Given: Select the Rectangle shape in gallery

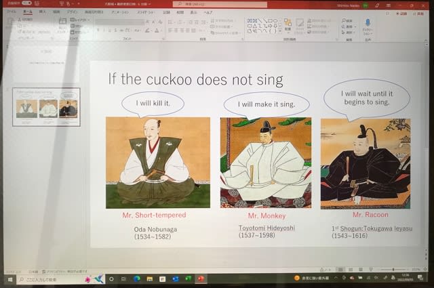Looking at the screenshot, I should [271, 21].
